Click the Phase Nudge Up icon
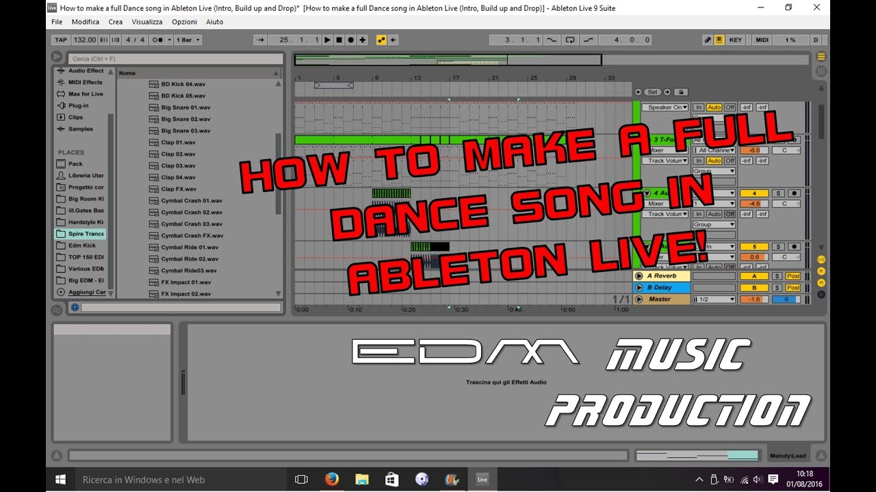Screen dimensions: 876x492 (116, 40)
